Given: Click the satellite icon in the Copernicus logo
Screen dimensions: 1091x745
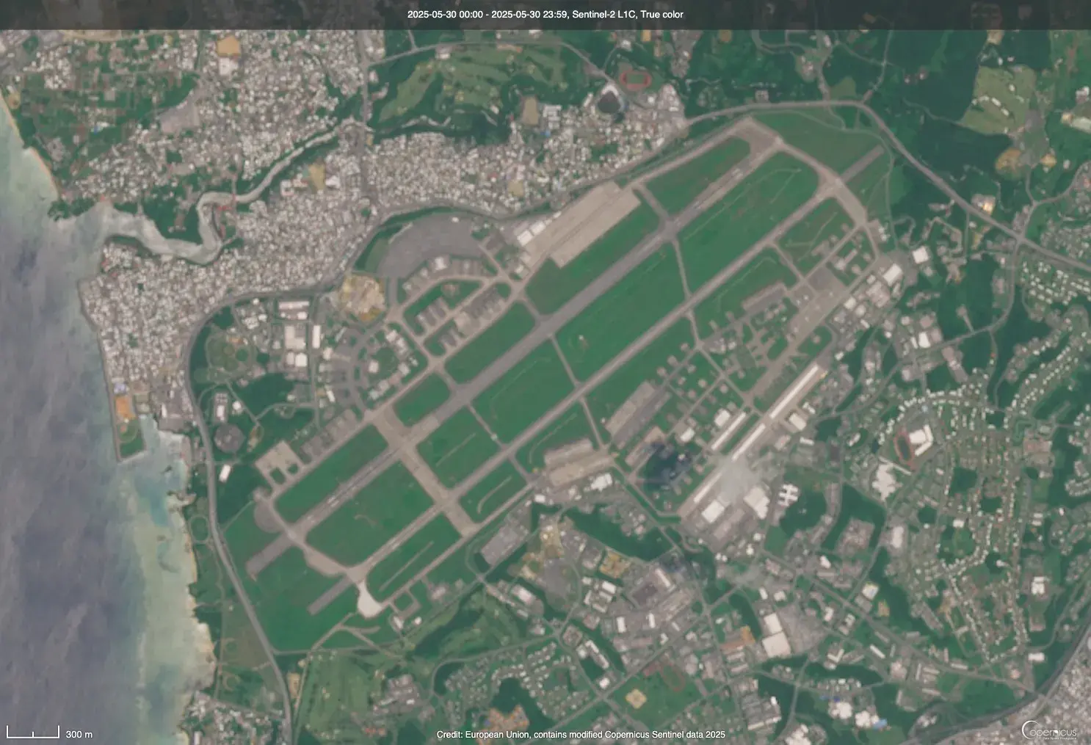Looking at the screenshot, I should point(1030,727).
